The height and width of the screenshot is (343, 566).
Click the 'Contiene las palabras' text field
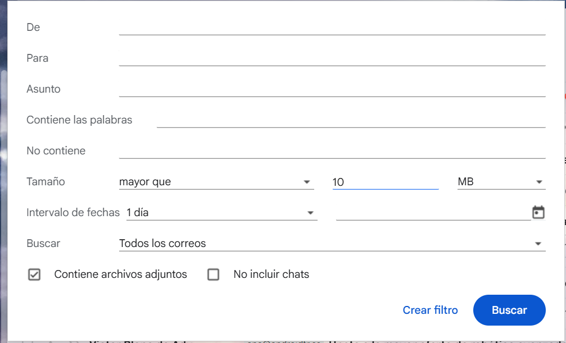coord(351,120)
